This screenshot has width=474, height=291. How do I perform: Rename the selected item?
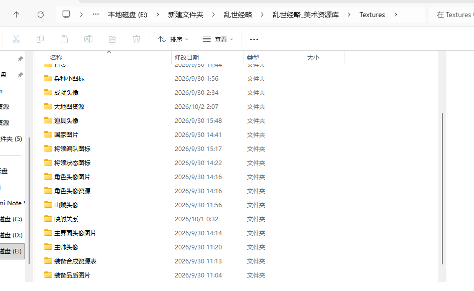point(88,39)
